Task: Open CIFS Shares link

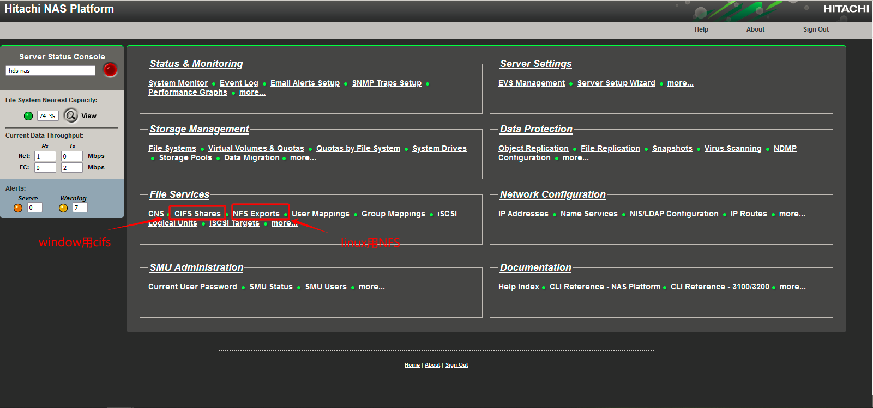Action: pyautogui.click(x=197, y=214)
